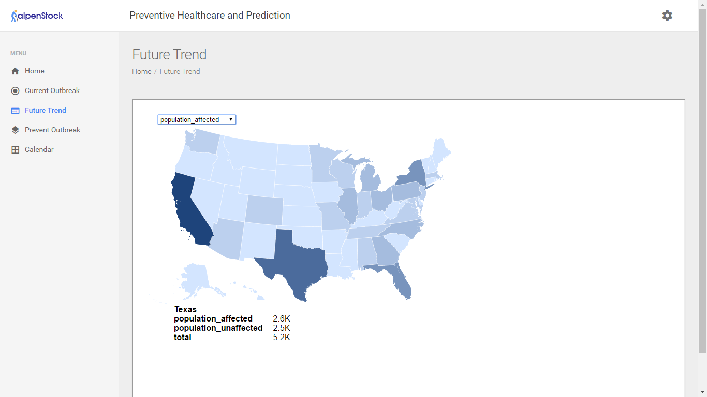Screen dimensions: 707x397
Task: Click the Current Outbreak circle icon
Action: tap(15, 91)
